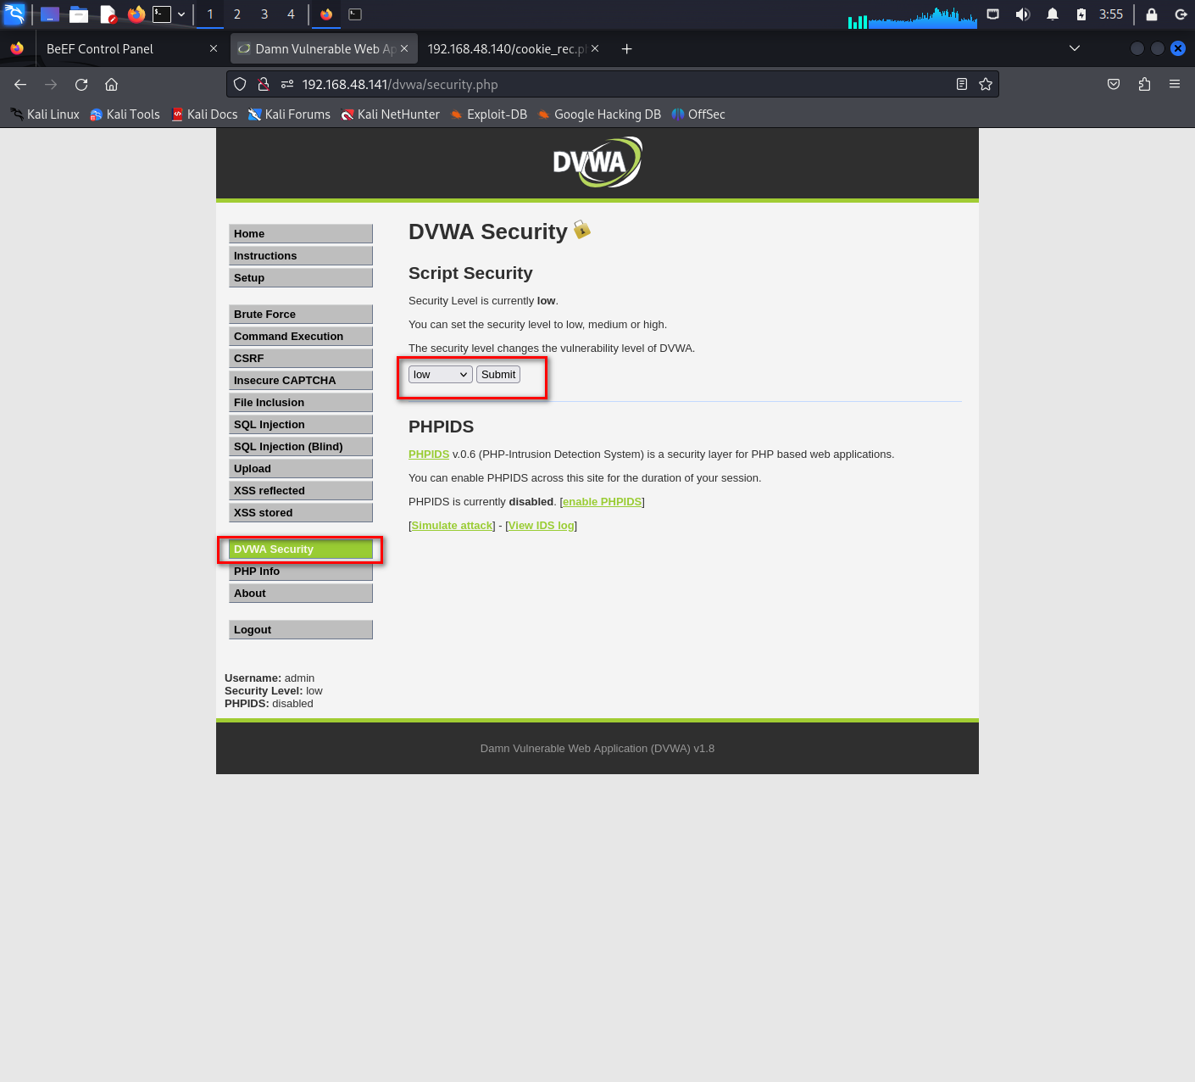The height and width of the screenshot is (1082, 1195).
Task: Go back one page
Action: [x=20, y=84]
